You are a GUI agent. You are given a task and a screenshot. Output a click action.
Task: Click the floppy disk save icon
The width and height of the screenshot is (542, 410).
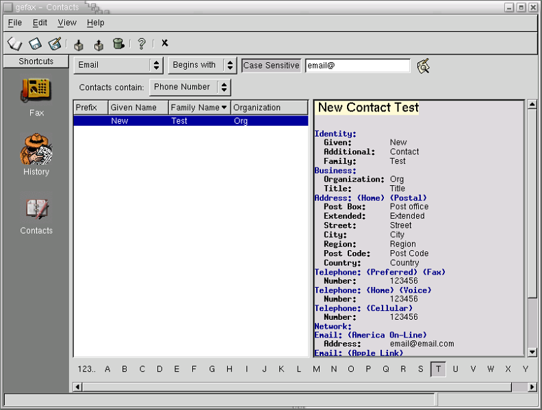[x=35, y=44]
